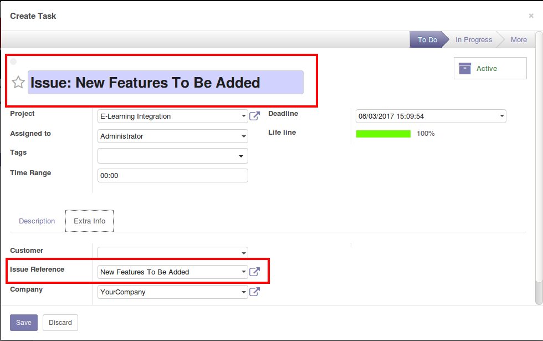Close the Create Task dialog

tap(531, 16)
